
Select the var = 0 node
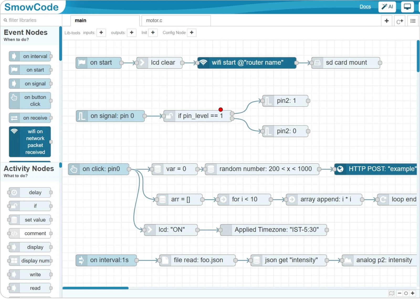click(x=175, y=169)
